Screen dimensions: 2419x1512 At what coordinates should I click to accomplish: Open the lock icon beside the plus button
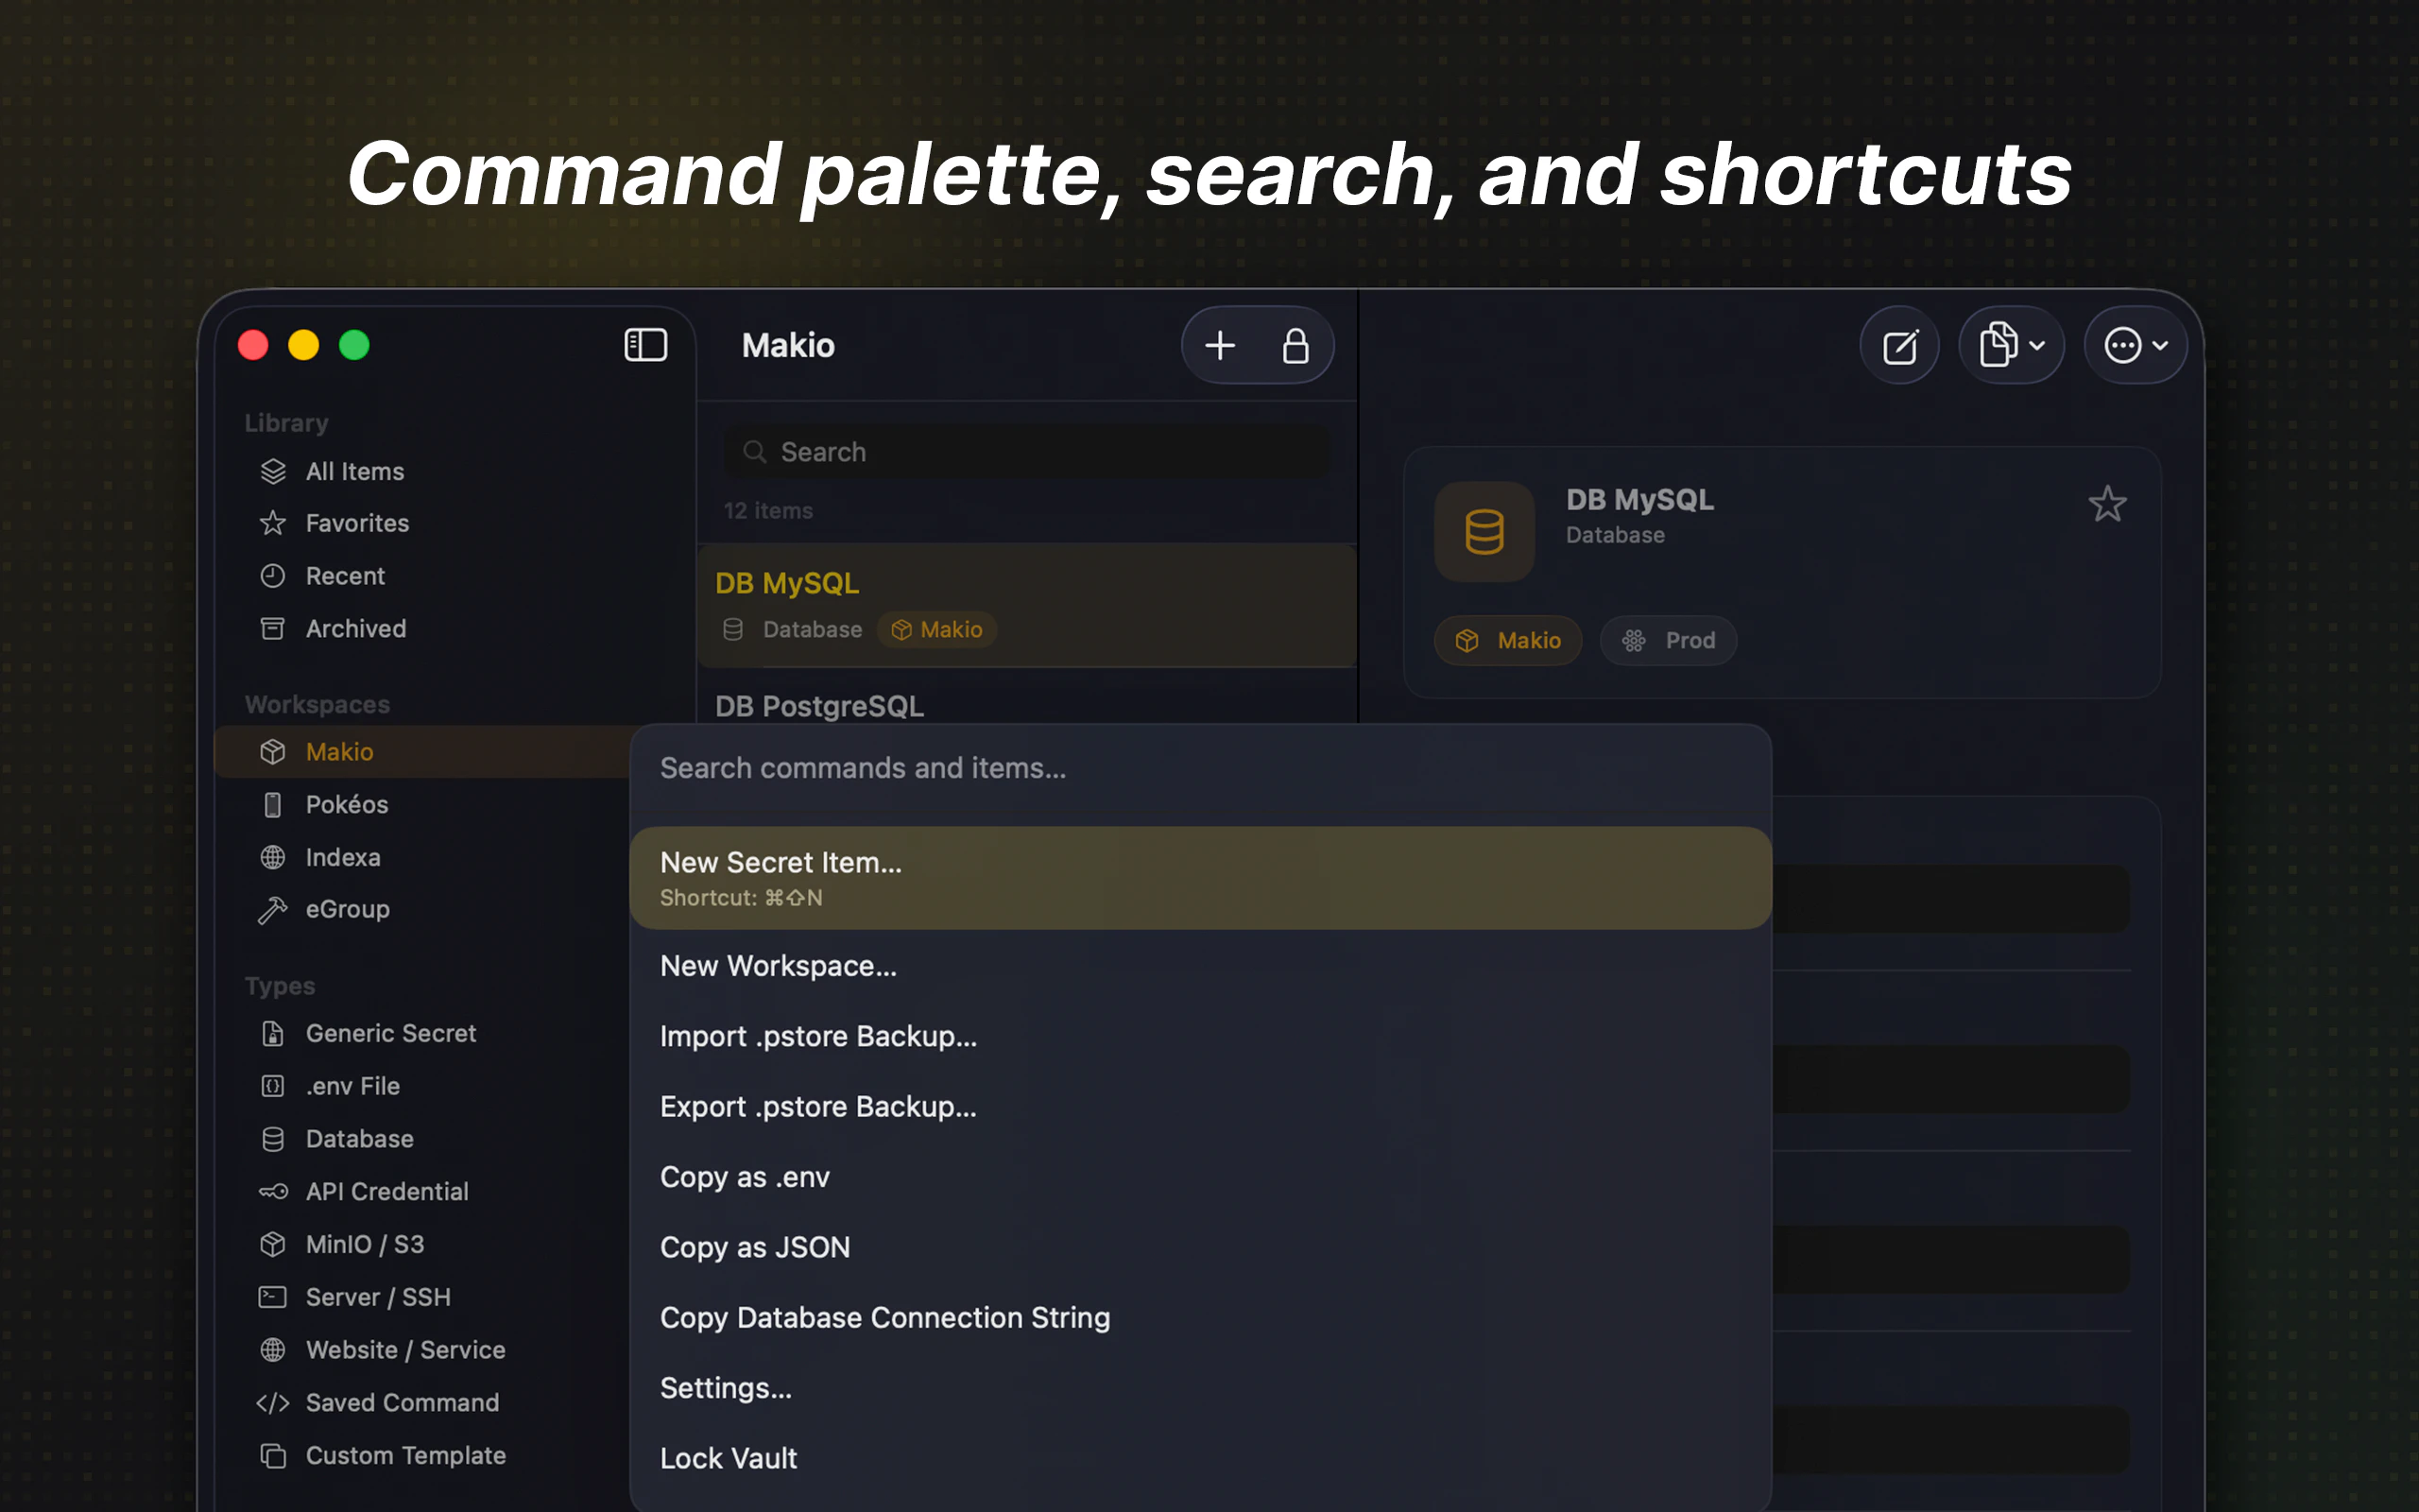click(x=1296, y=345)
